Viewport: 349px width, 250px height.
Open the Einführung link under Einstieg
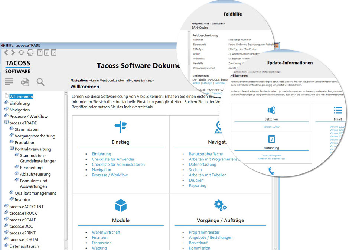101,154
